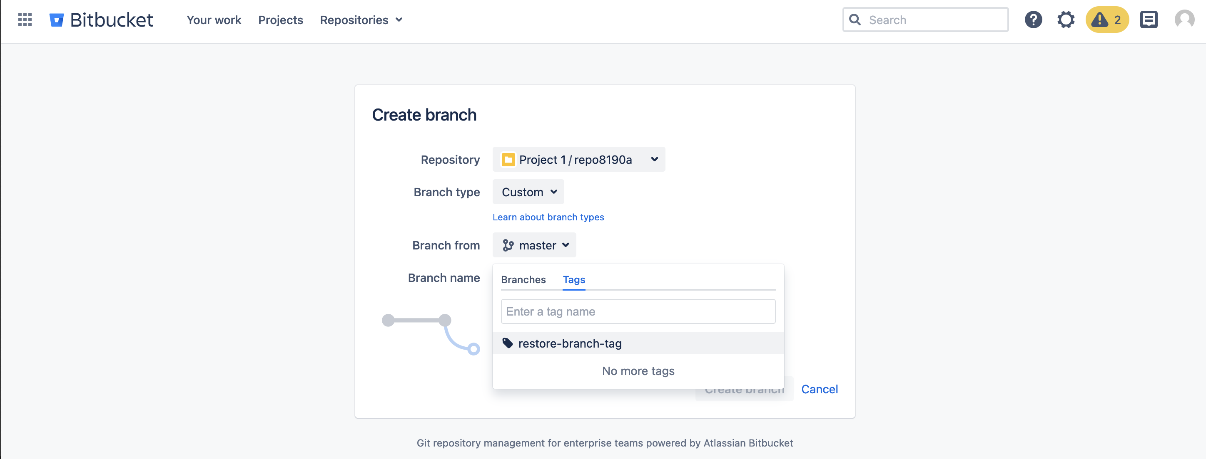Click the Bitbucket logo
1206x459 pixels.
tap(101, 20)
